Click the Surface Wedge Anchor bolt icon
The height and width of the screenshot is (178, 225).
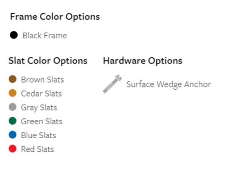[112, 84]
